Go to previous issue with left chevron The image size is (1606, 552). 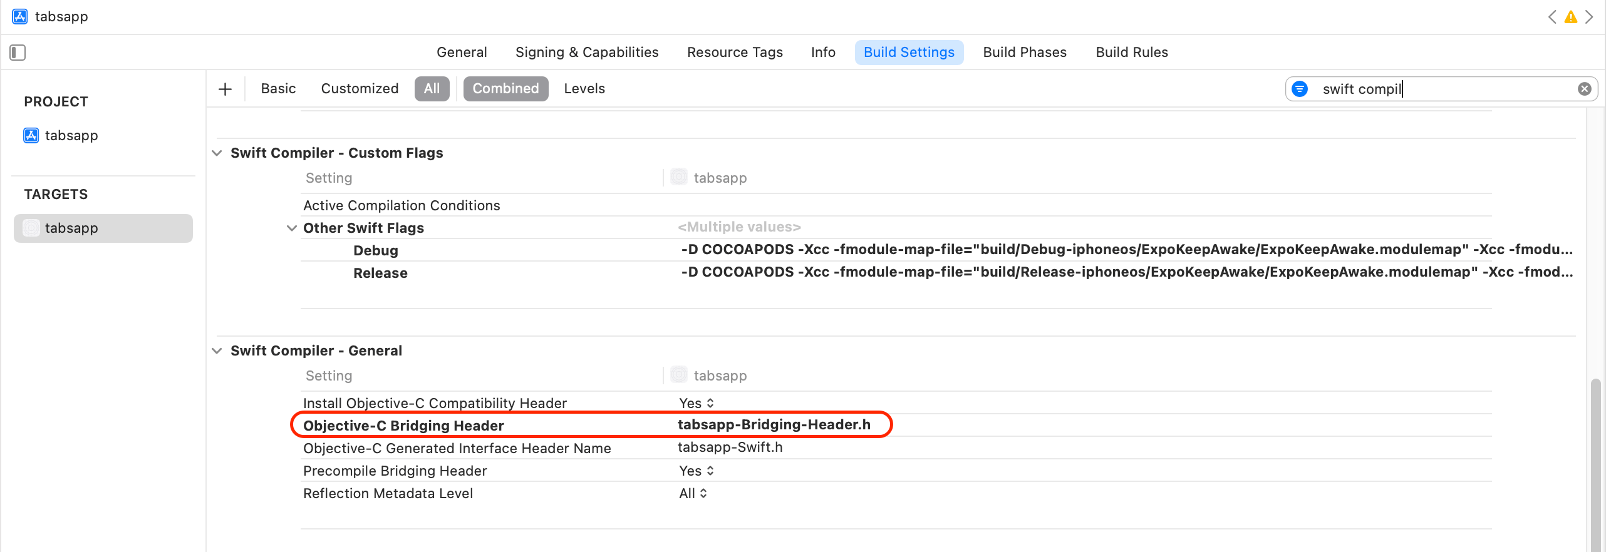(1552, 17)
